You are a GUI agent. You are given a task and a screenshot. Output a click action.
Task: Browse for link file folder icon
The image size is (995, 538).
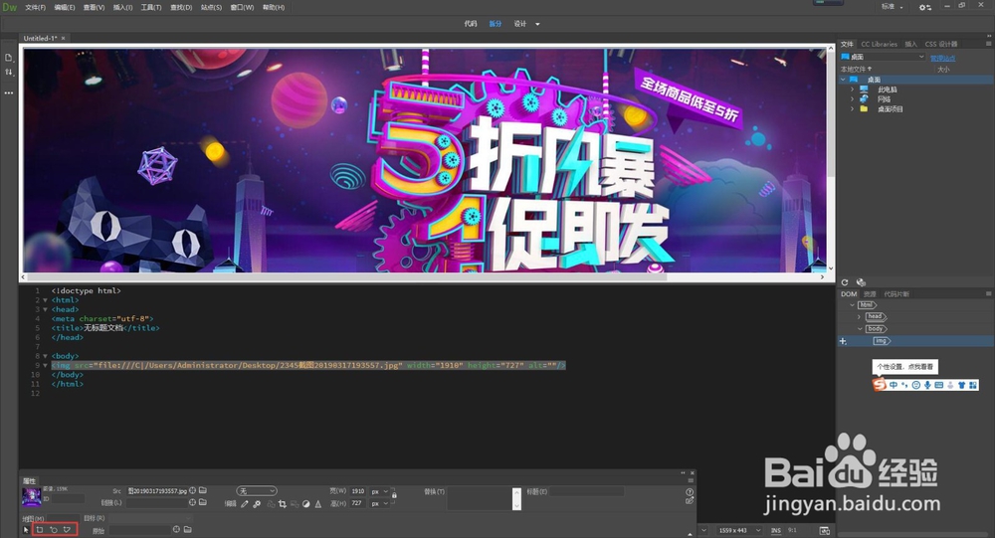click(x=203, y=502)
